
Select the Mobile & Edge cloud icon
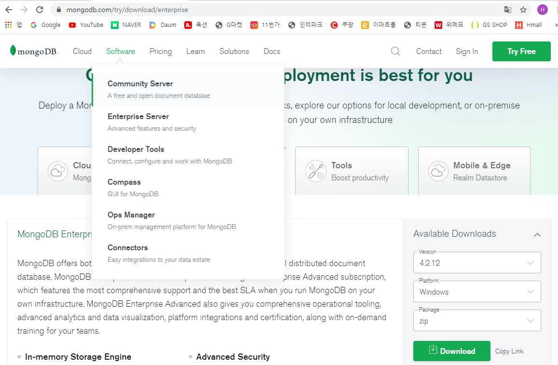pos(438,171)
